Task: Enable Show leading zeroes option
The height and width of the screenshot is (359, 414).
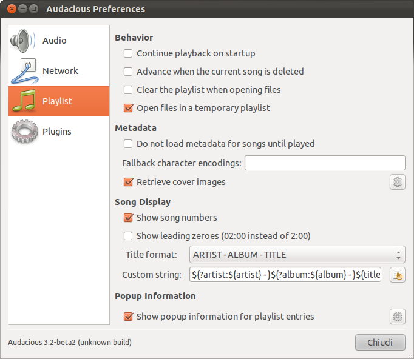Action: click(x=128, y=236)
